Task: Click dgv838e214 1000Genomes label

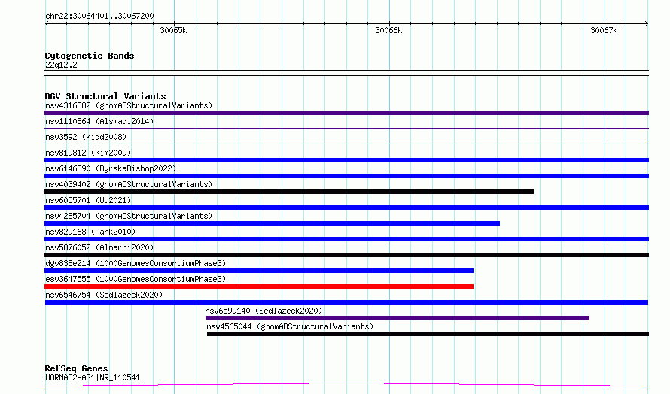Action: [x=136, y=263]
